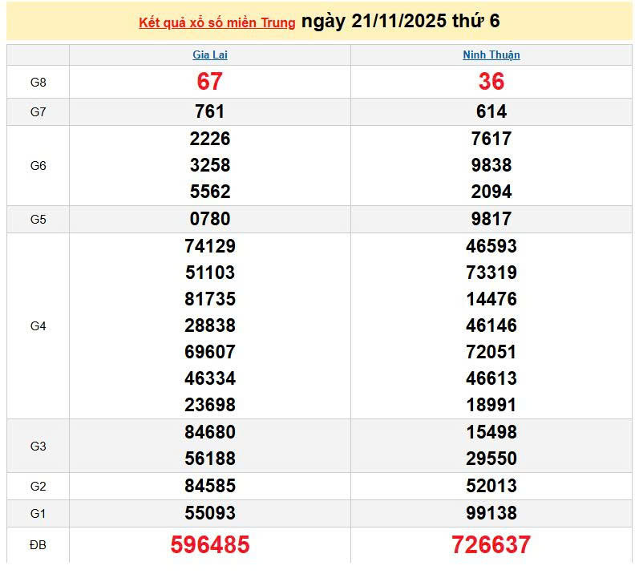This screenshot has width=635, height=578.
Task: Open the Ninh Thuận province link
Action: pos(491,55)
